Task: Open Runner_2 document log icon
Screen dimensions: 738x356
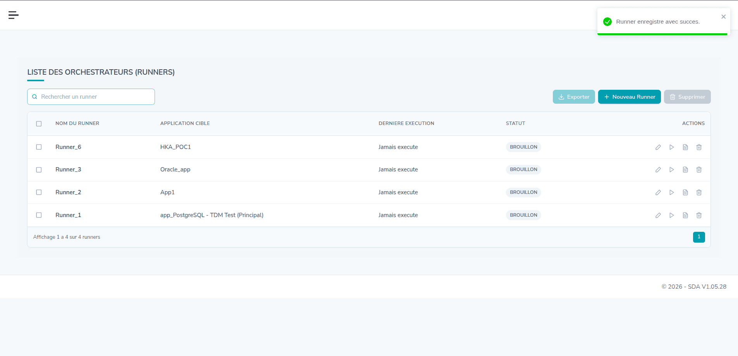Action: click(685, 192)
